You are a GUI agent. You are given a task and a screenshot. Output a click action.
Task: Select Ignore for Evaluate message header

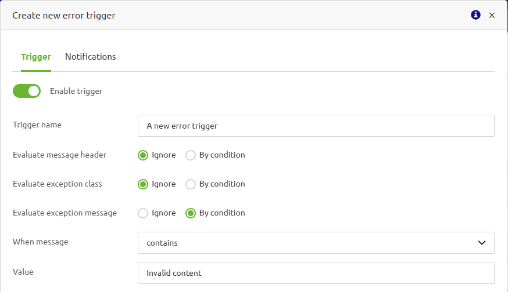143,155
